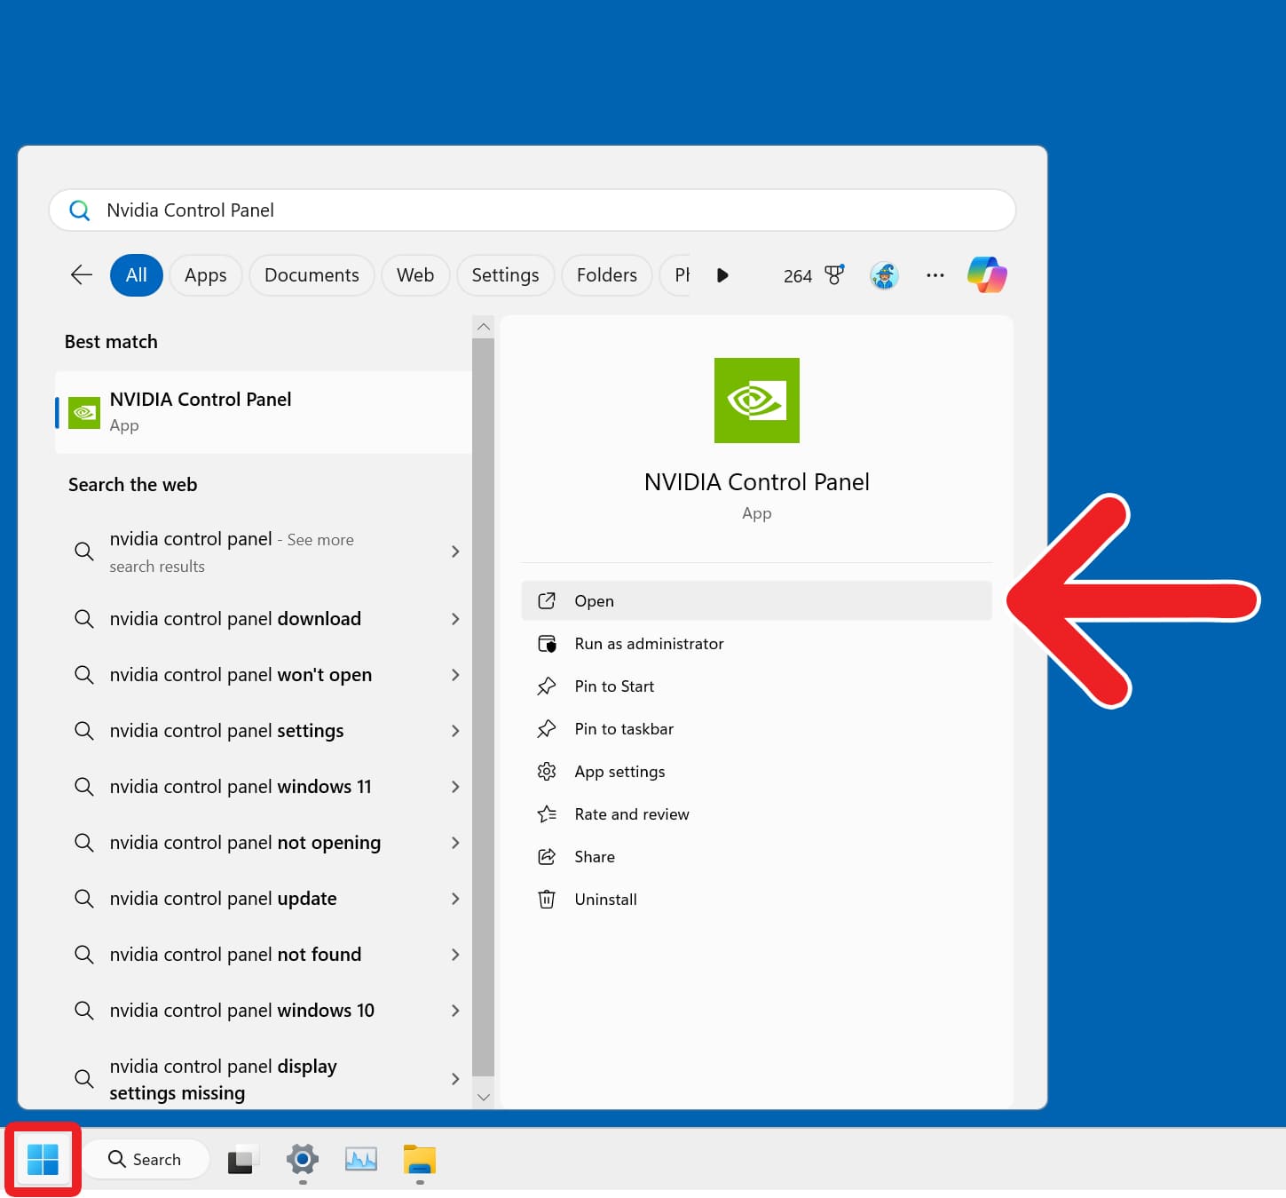Click the Pin to taskbar pin icon
This screenshot has width=1286, height=1198.
click(x=547, y=729)
